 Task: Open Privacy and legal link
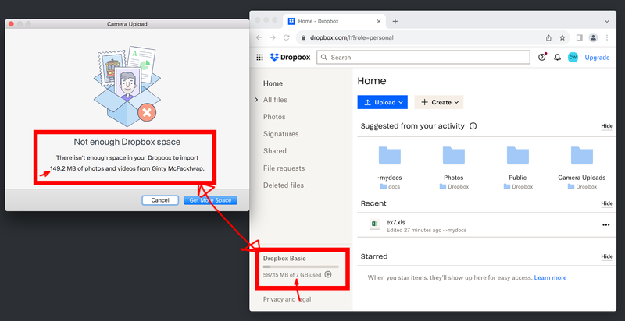287,299
